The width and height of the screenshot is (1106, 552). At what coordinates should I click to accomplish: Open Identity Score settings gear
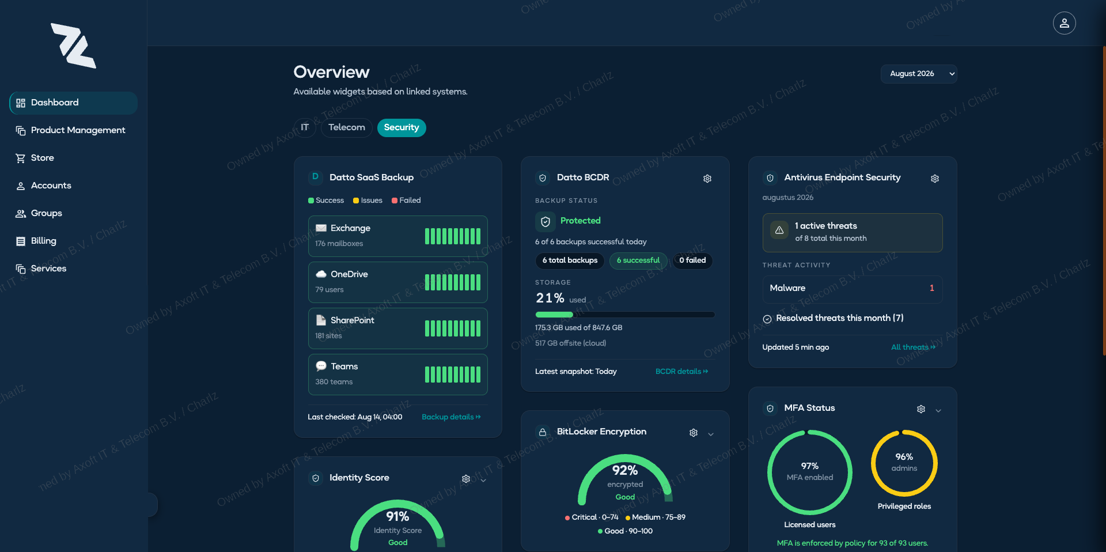pos(466,479)
